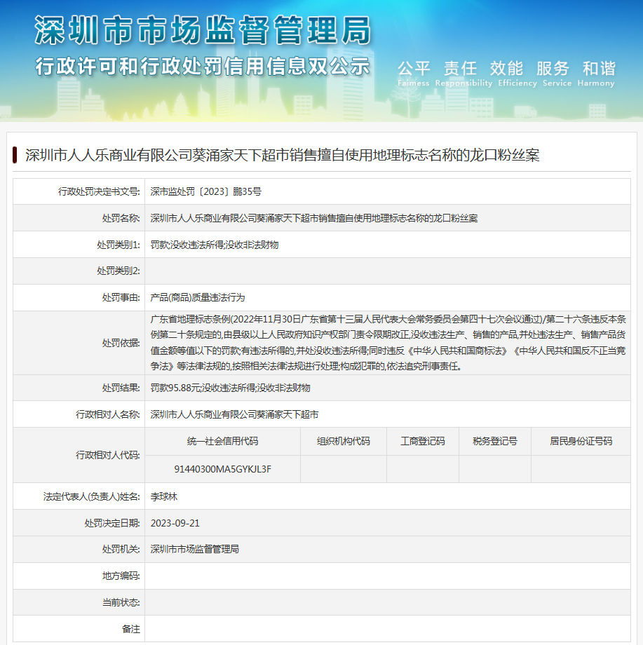The image size is (643, 645).
Task: Click the 处罚机关 value 深圳市市场监督管理局
Action: 194,549
